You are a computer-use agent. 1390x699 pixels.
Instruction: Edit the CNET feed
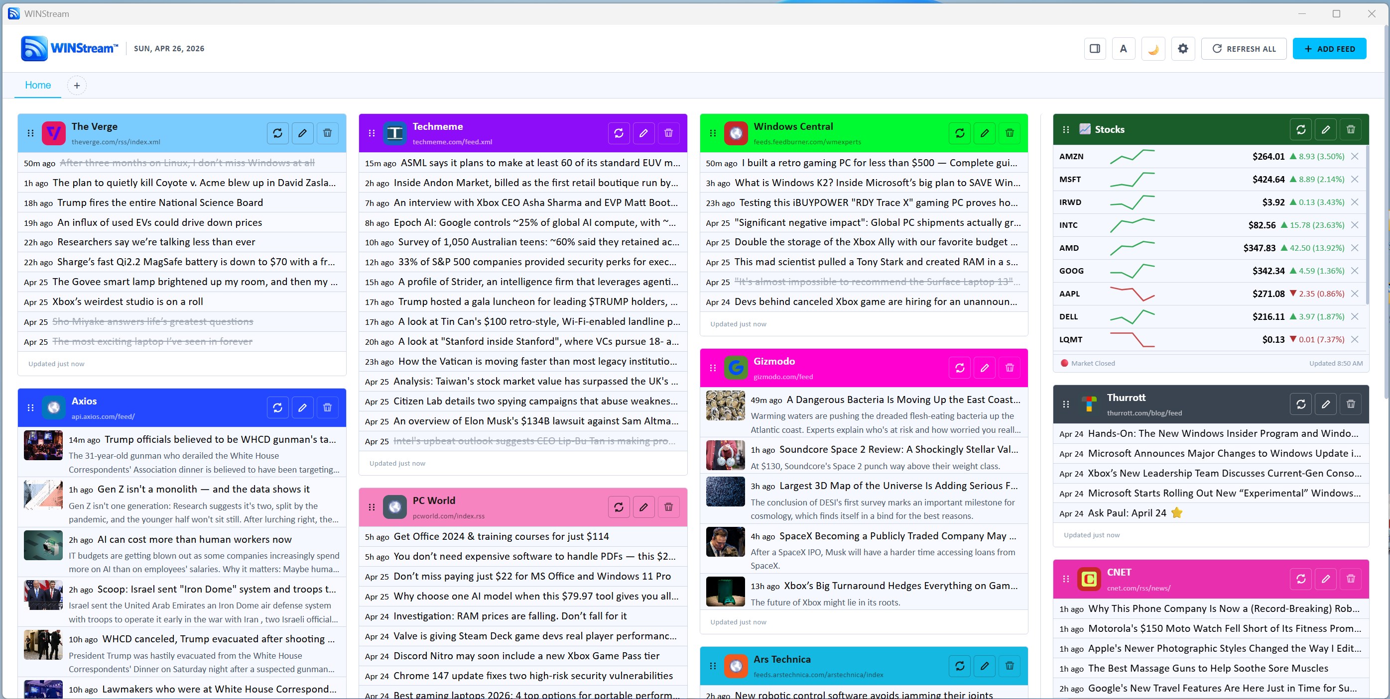(1326, 579)
